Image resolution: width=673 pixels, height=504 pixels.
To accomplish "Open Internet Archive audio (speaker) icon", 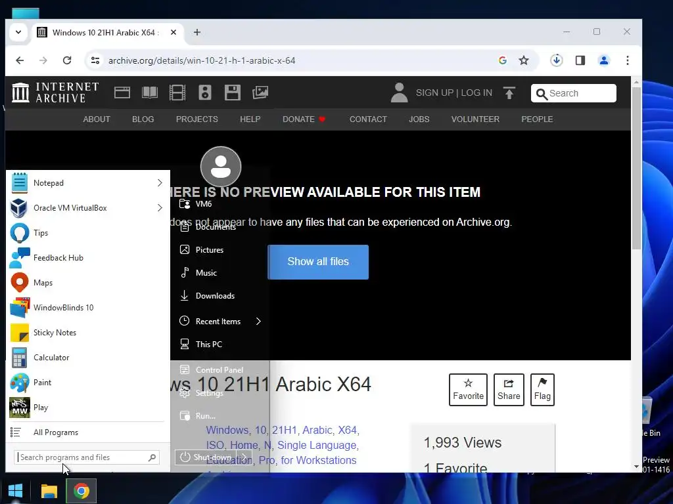I will coord(205,93).
